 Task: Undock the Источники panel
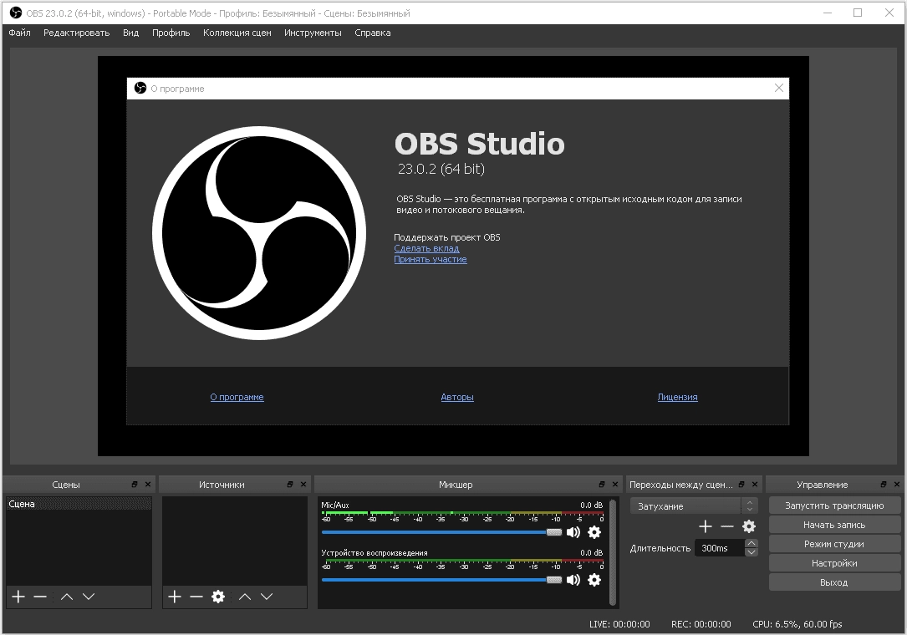coord(290,485)
